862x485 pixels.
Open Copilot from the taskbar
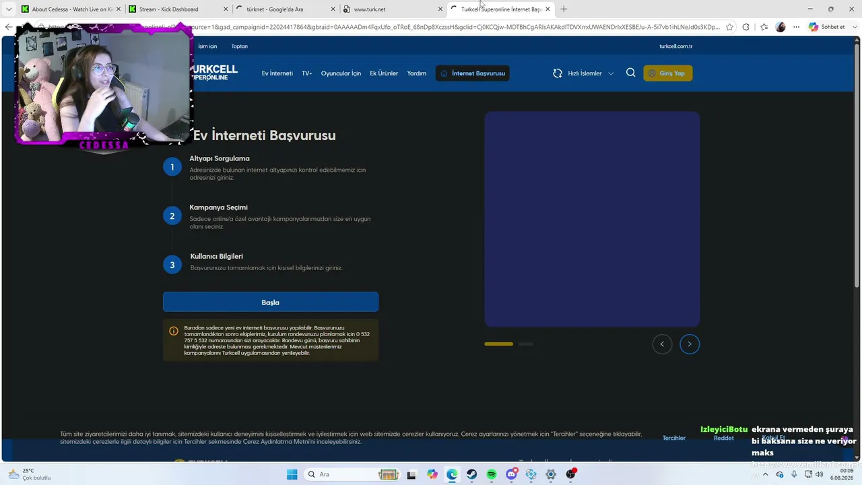click(432, 474)
